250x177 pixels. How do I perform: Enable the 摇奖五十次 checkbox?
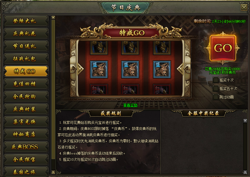(216, 88)
